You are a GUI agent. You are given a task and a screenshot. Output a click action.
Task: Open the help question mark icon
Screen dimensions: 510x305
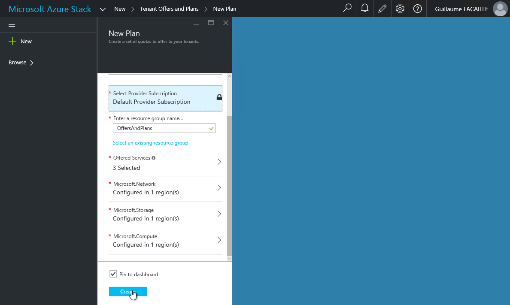coord(417,9)
